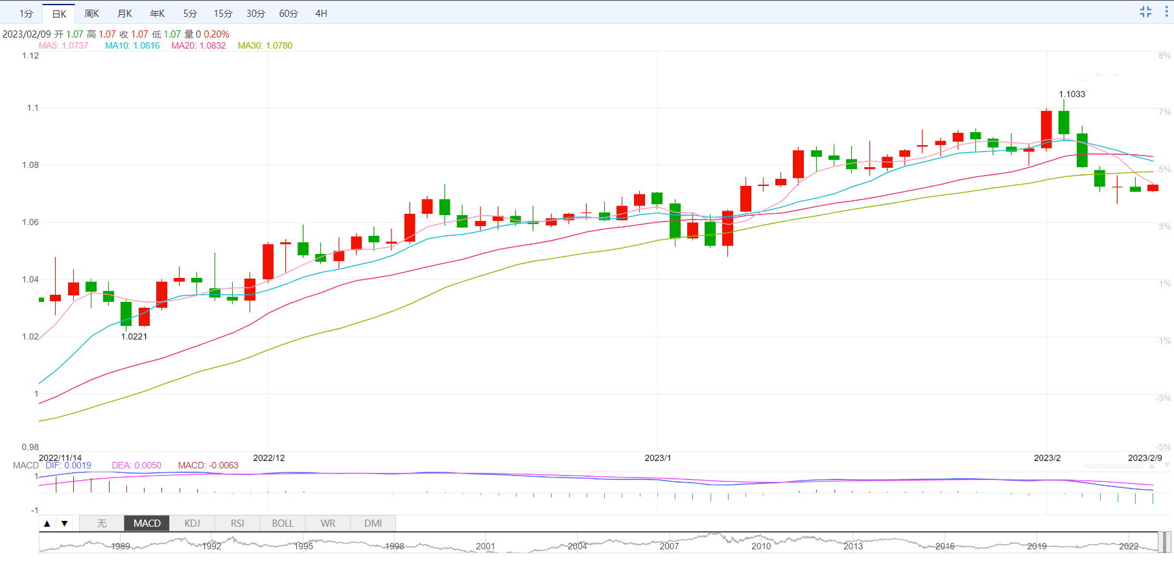Switch to the 月K monthly chart
The image size is (1174, 574).
pos(124,14)
